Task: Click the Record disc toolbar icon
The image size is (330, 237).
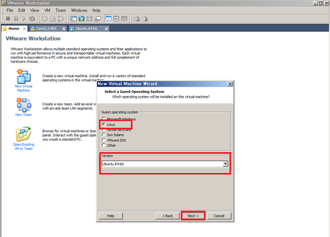Action: [137, 19]
